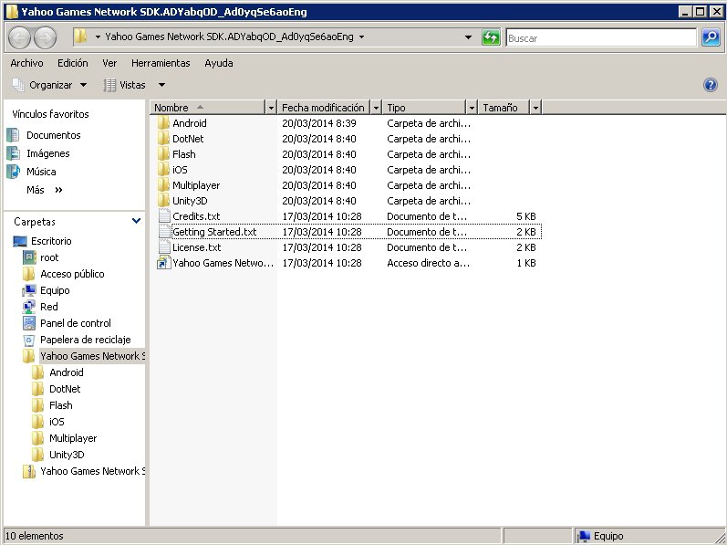Open the Tamaño column filter dropdown
Viewport: 727px width, 545px height.
535,108
